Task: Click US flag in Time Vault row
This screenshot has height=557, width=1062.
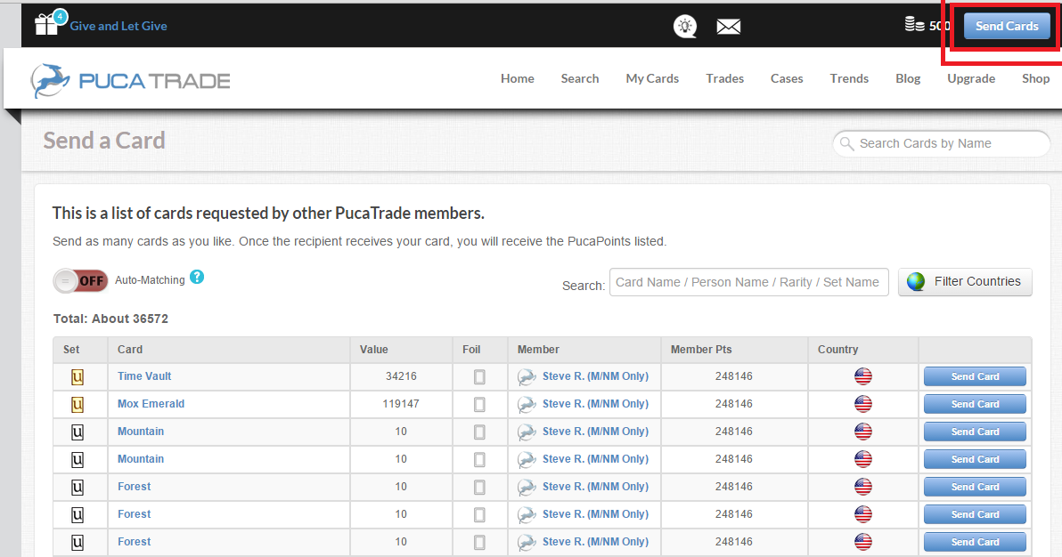Action: (862, 376)
